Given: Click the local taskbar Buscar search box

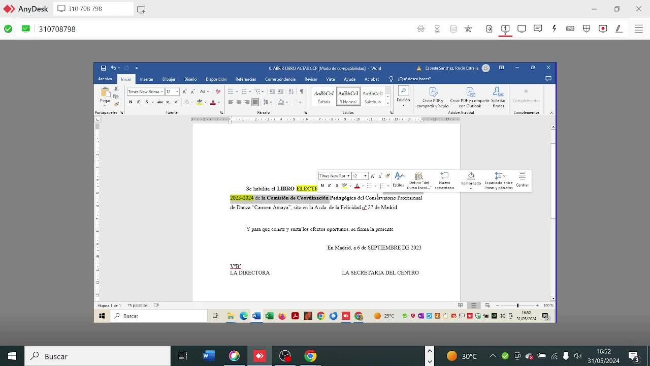Looking at the screenshot, I should pyautogui.click(x=97, y=356).
